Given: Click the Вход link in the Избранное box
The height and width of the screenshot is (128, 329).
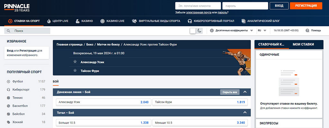Looking at the screenshot, I should [x=10, y=51].
